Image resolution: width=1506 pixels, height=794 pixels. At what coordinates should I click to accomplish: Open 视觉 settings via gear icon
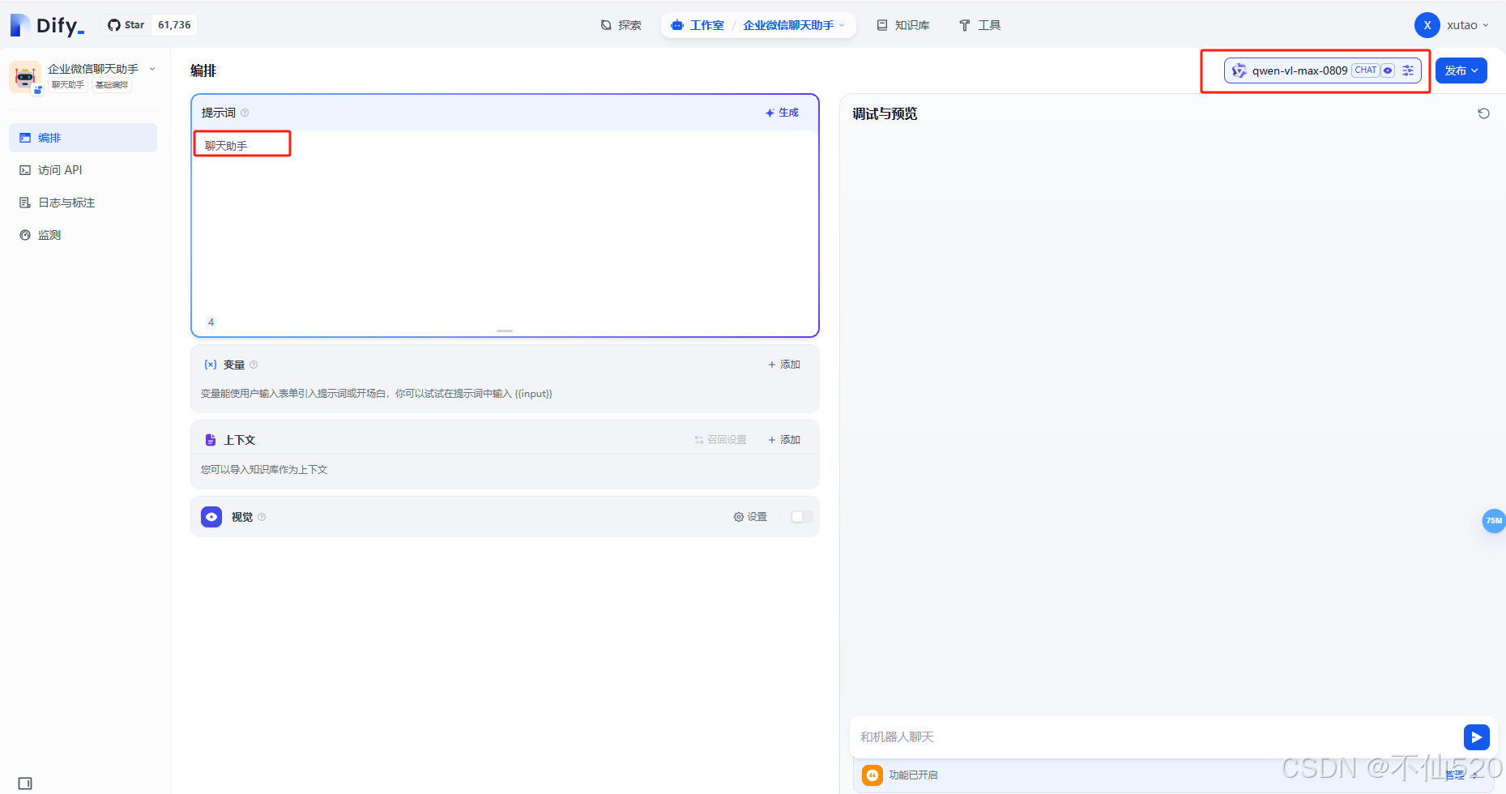tap(739, 516)
